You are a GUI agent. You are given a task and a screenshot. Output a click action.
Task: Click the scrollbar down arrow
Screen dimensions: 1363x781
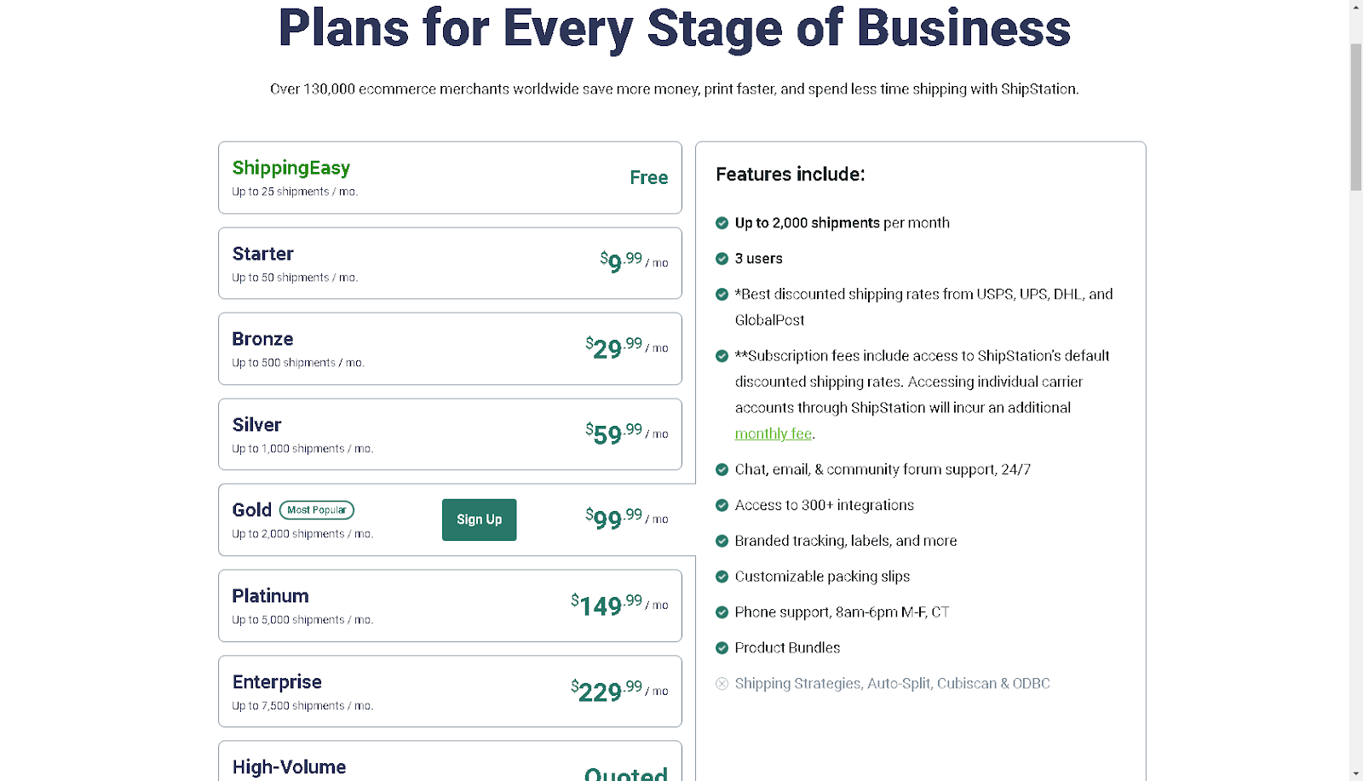[x=1355, y=774]
